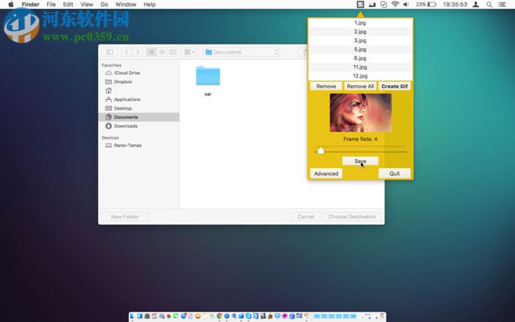The width and height of the screenshot is (515, 322).
Task: Open iTunes from the Dock
Action: click(x=191, y=316)
